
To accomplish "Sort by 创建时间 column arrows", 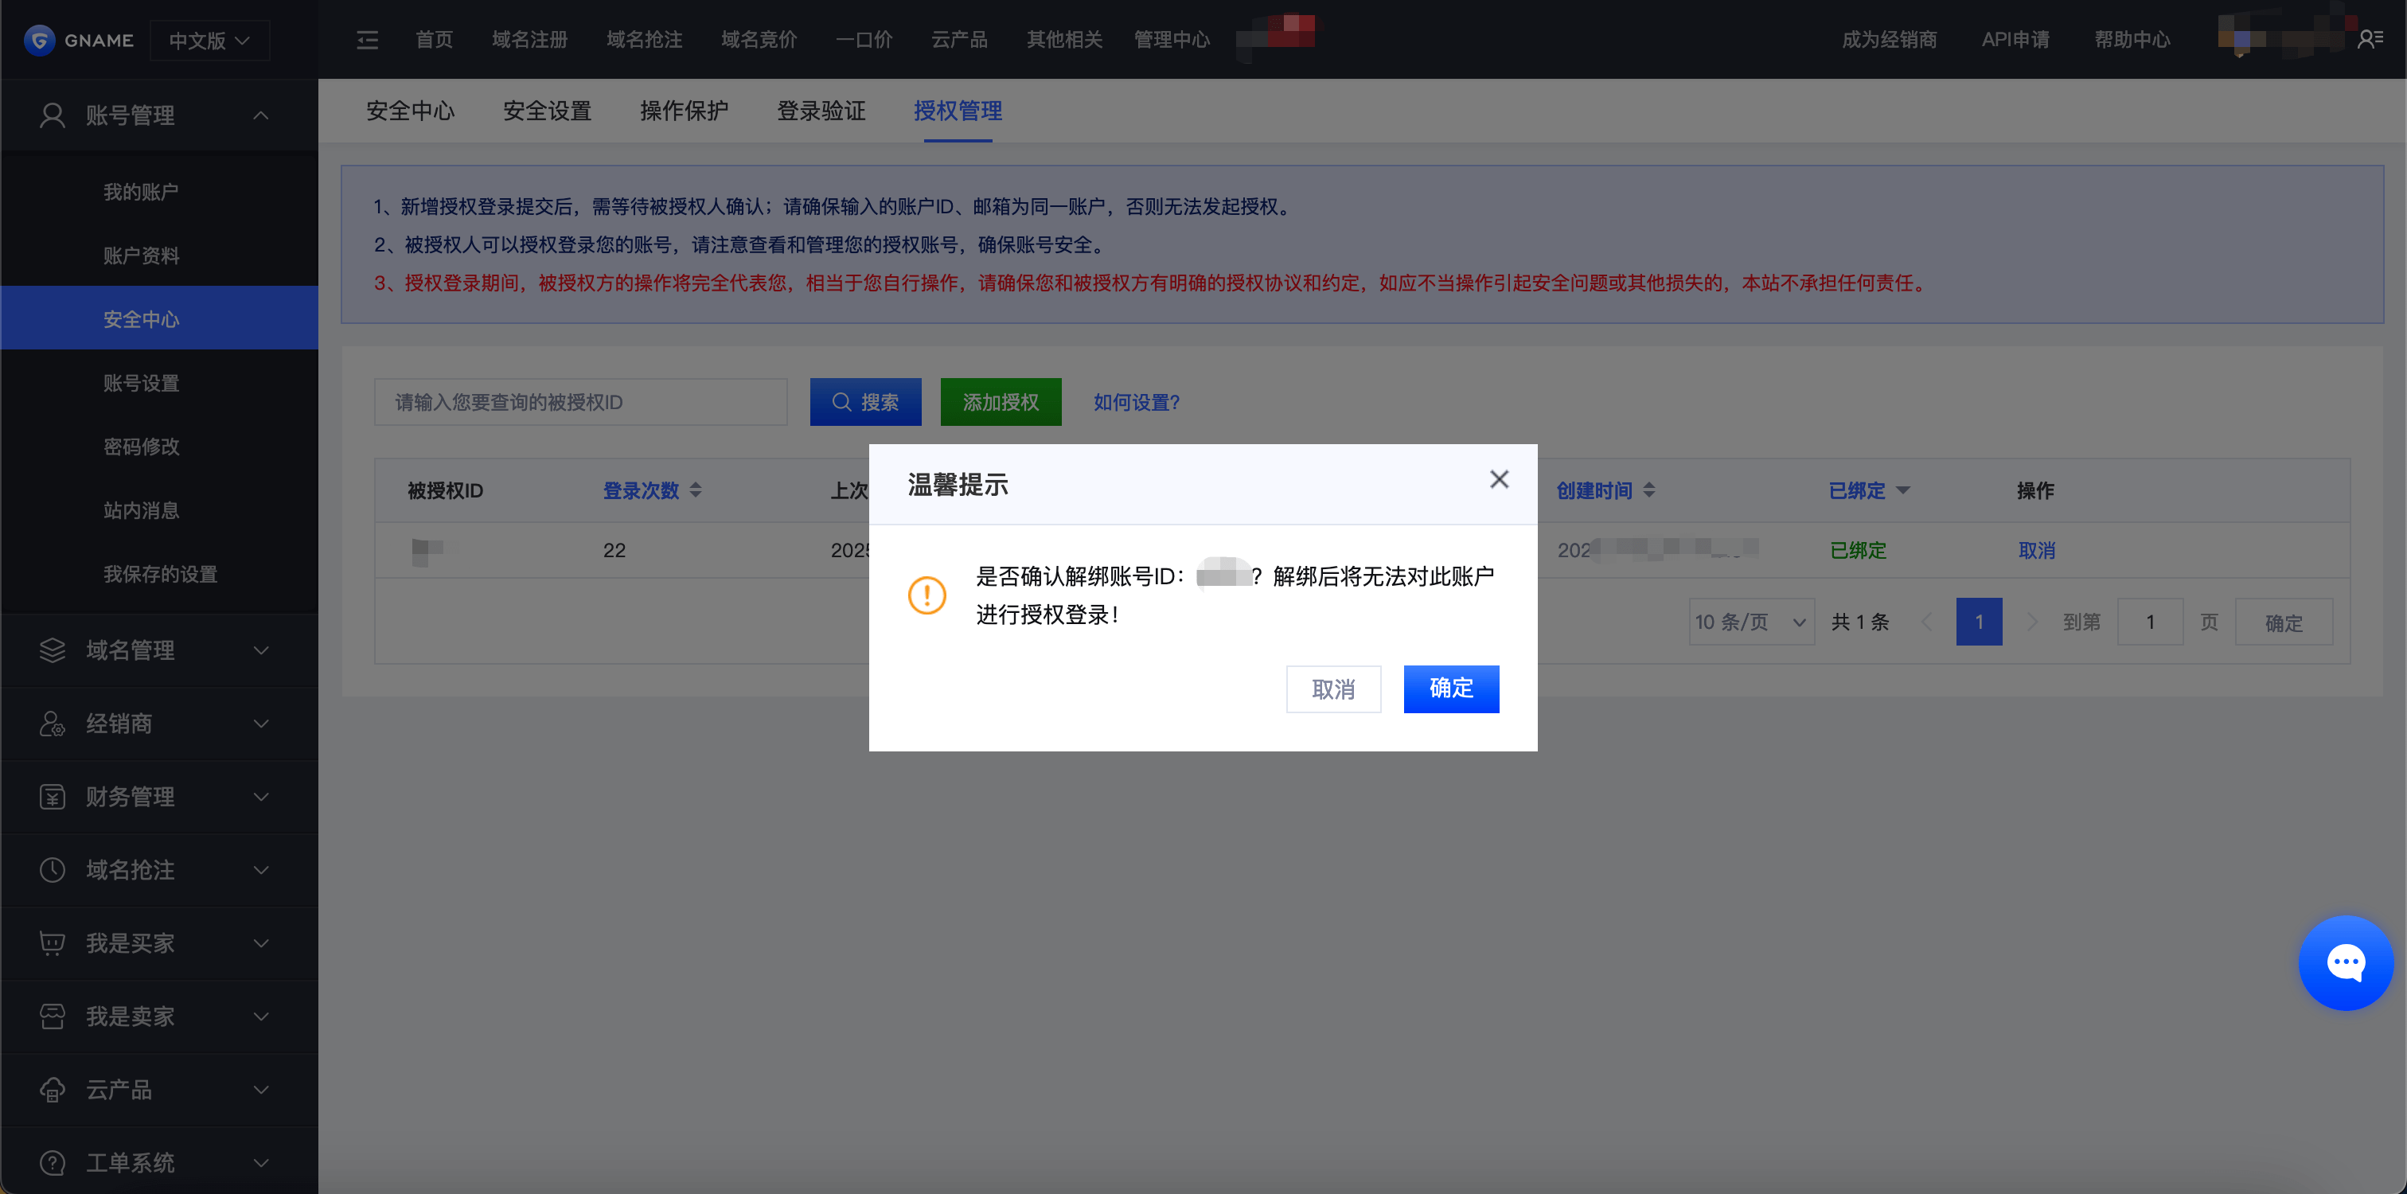I will pos(1649,490).
